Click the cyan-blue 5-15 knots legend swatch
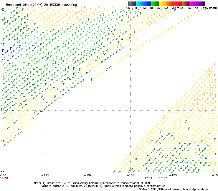Screen dimensions: 218x191 click(x=143, y=4)
